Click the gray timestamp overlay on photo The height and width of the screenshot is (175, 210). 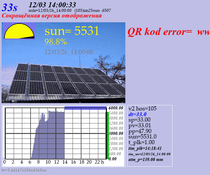pos(69,52)
